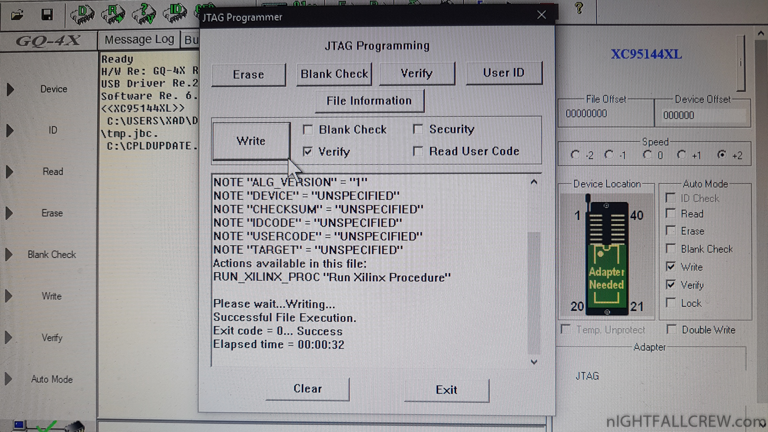The width and height of the screenshot is (768, 432).
Task: Click the JTAG adapter label
Action: click(587, 376)
